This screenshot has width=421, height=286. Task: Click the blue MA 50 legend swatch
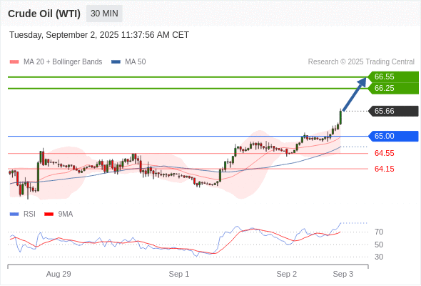click(x=116, y=62)
